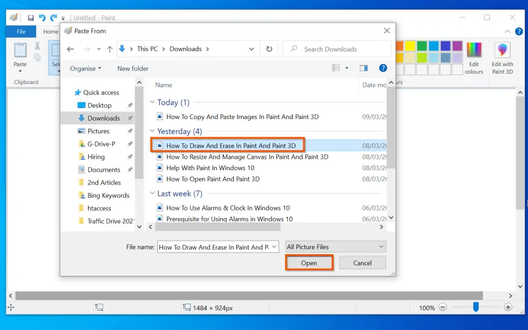The height and width of the screenshot is (330, 528).
Task: Click the file list horizontal scrollbar
Action: (x=218, y=227)
